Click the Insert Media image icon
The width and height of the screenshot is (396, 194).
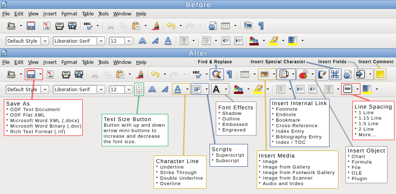(x=265, y=74)
